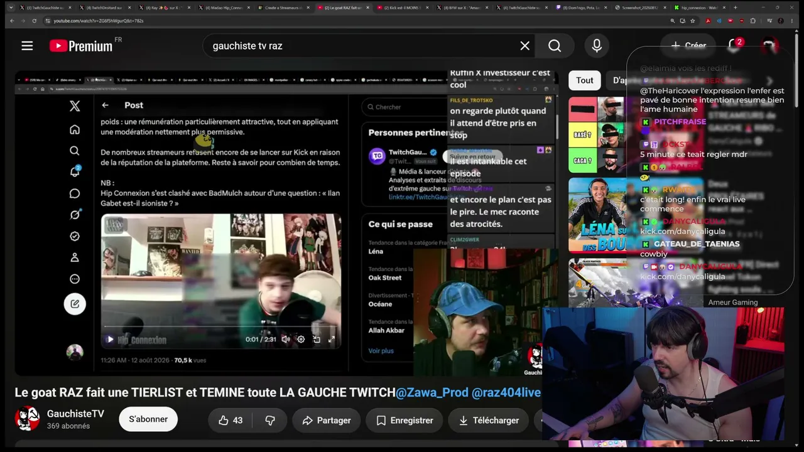Open the Chrome three-dot menu

click(793, 21)
